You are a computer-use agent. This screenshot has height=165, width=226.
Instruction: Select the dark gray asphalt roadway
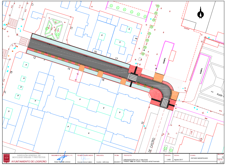pyautogui.click(x=85, y=58)
